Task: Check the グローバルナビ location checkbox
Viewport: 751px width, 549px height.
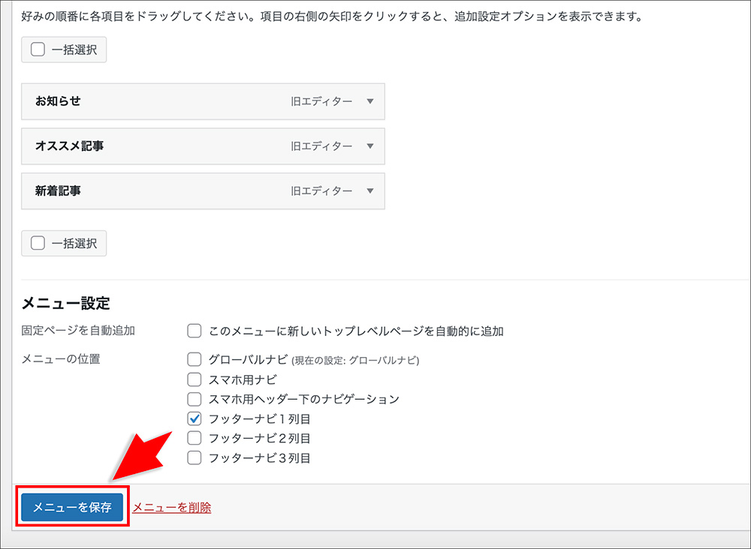Action: click(195, 359)
